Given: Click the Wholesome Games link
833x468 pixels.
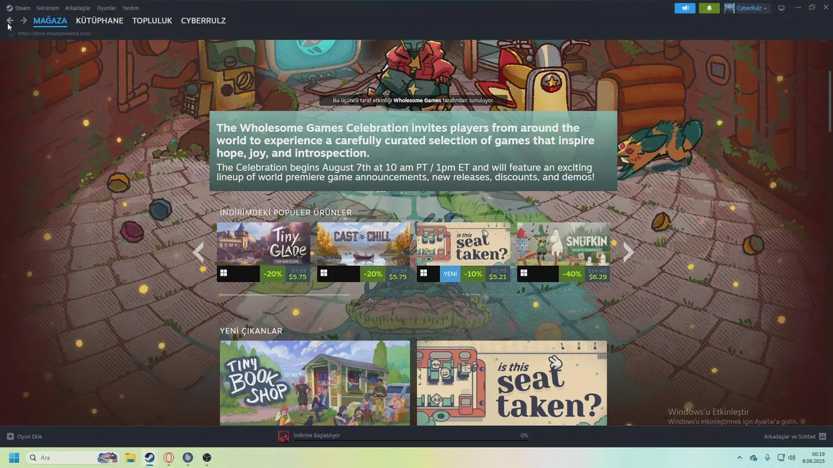Looking at the screenshot, I should click(417, 101).
